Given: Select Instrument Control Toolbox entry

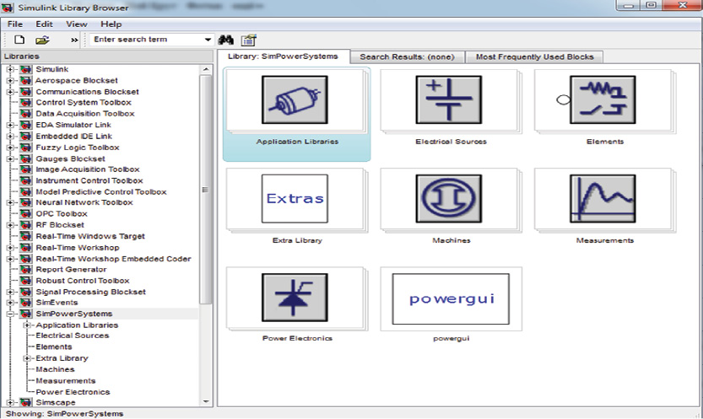Looking at the screenshot, I should (x=89, y=180).
